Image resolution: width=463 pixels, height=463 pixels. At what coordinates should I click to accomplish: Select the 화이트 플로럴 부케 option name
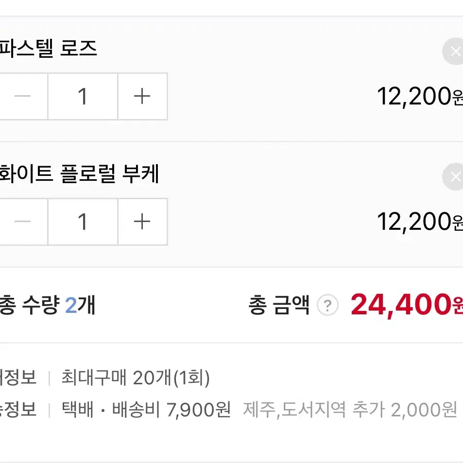[x=80, y=173]
